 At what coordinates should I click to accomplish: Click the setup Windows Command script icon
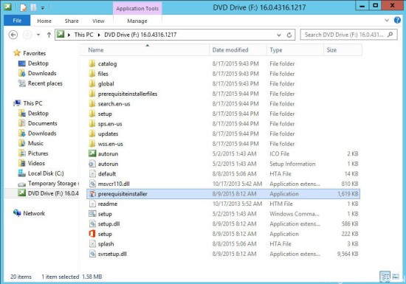[x=92, y=214]
